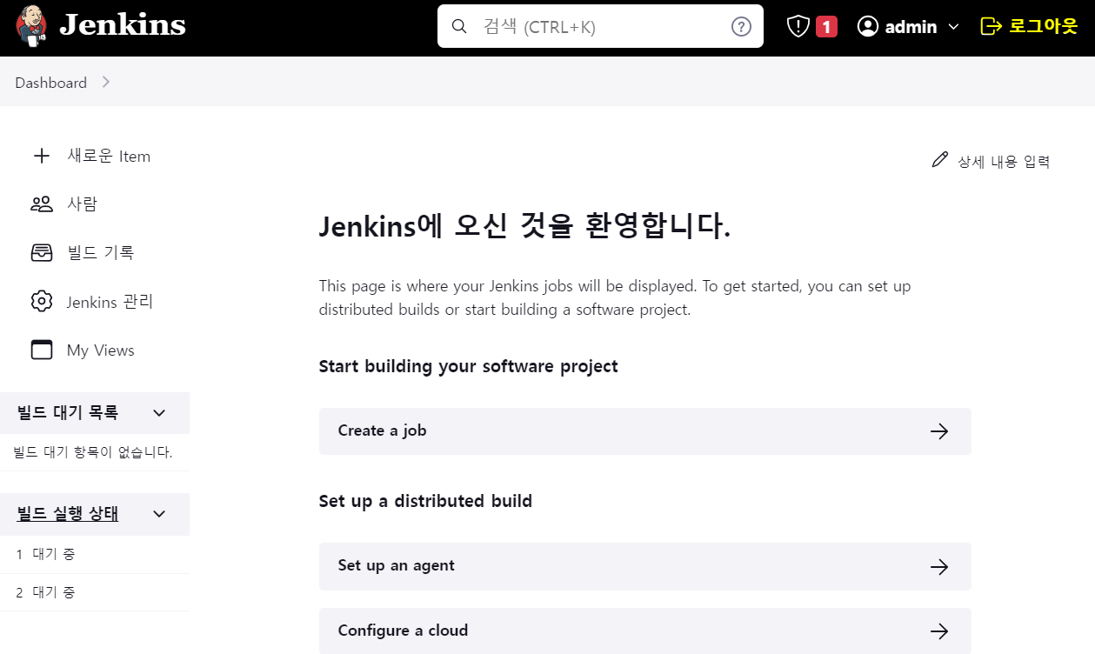Open the 빌드 실행 상태 link
The height and width of the screenshot is (654, 1095).
coord(67,514)
